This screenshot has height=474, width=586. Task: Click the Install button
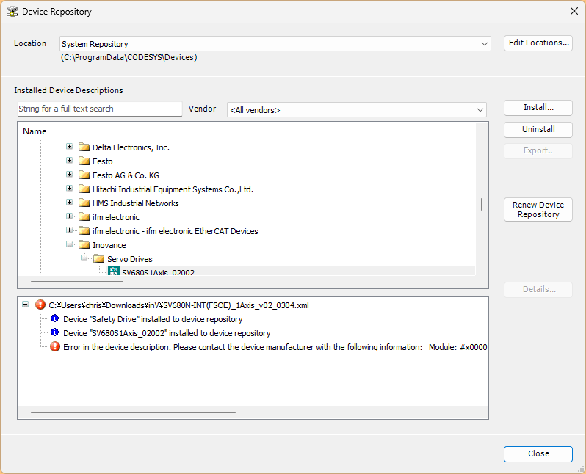click(538, 108)
